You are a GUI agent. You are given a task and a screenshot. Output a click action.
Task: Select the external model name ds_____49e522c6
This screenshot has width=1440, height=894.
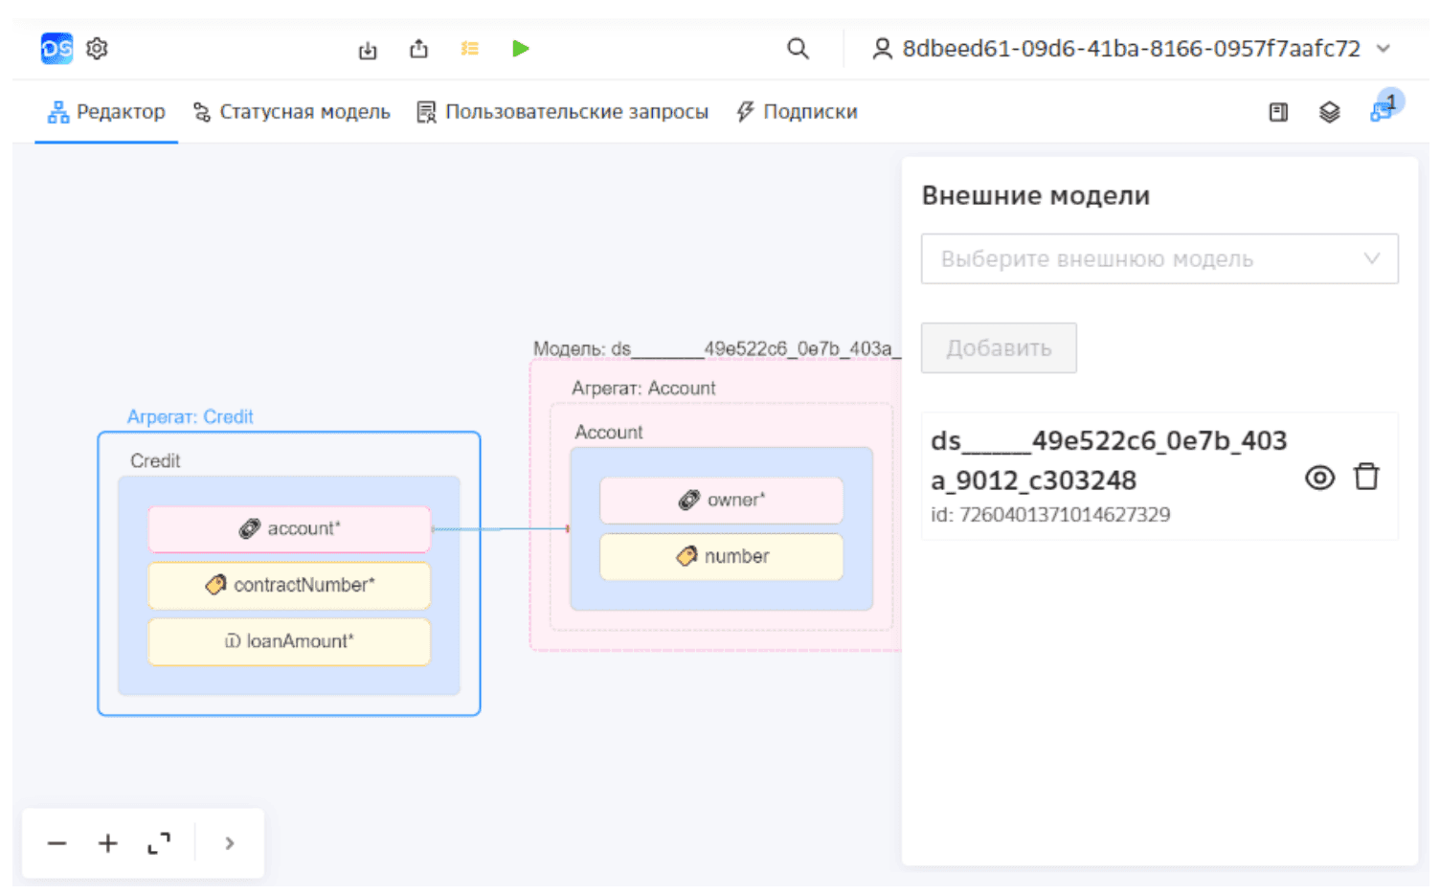pyautogui.click(x=1109, y=459)
